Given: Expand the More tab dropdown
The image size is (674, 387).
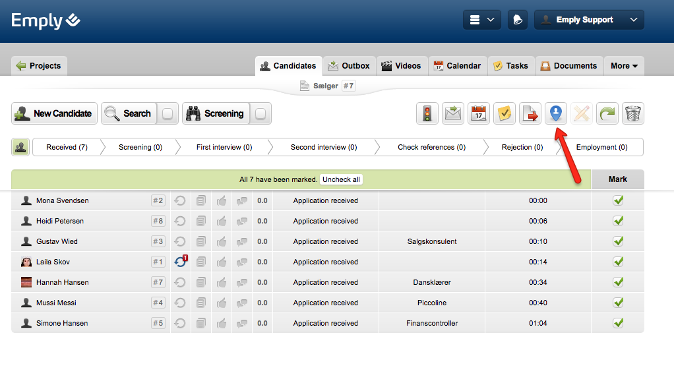Looking at the screenshot, I should pyautogui.click(x=624, y=66).
